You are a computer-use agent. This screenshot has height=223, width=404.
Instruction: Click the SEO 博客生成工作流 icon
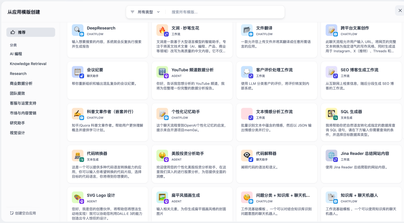331,72
